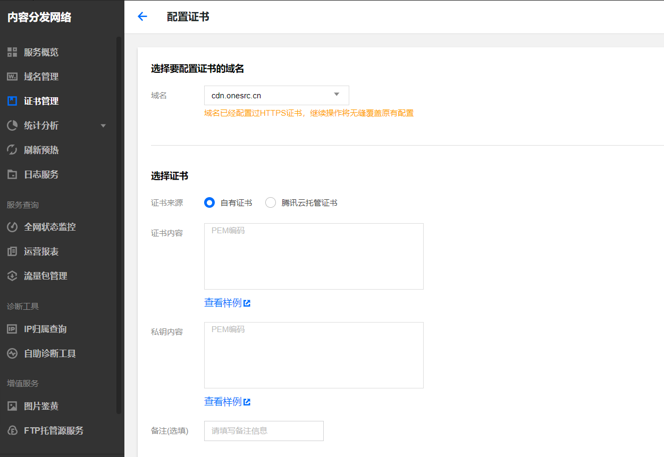This screenshot has width=664, height=457.
Task: Click the 备注 remarks input field
Action: [264, 431]
